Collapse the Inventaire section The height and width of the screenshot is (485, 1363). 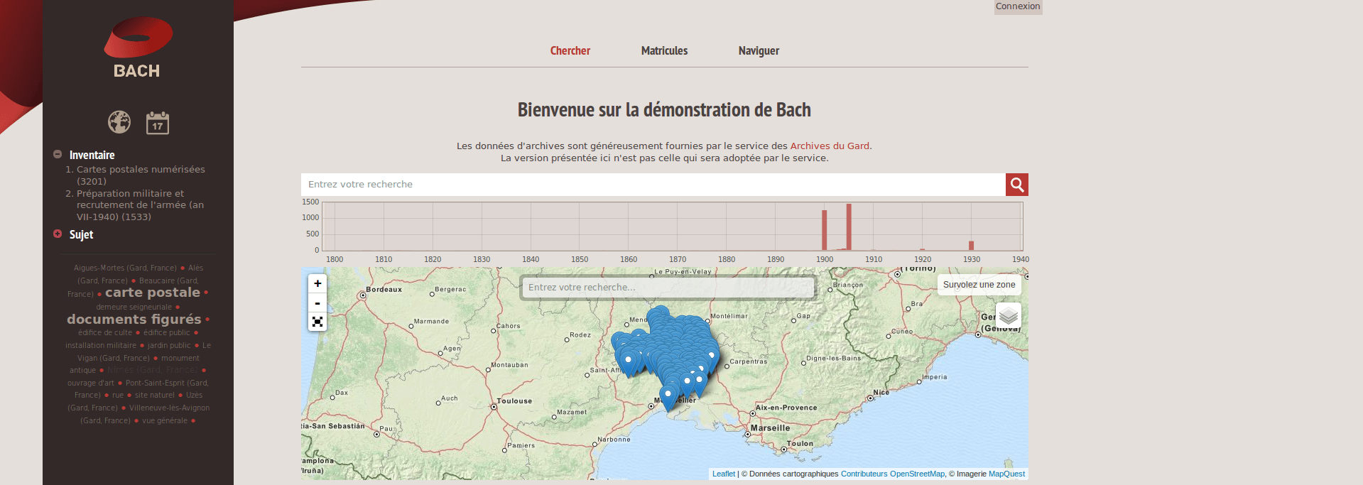[x=58, y=154]
